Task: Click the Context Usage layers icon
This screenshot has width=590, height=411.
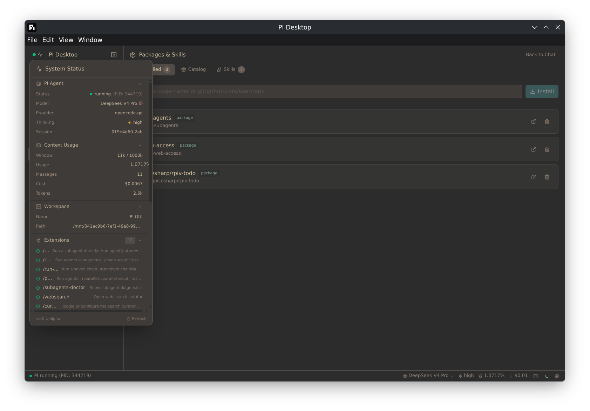Action: click(39, 145)
